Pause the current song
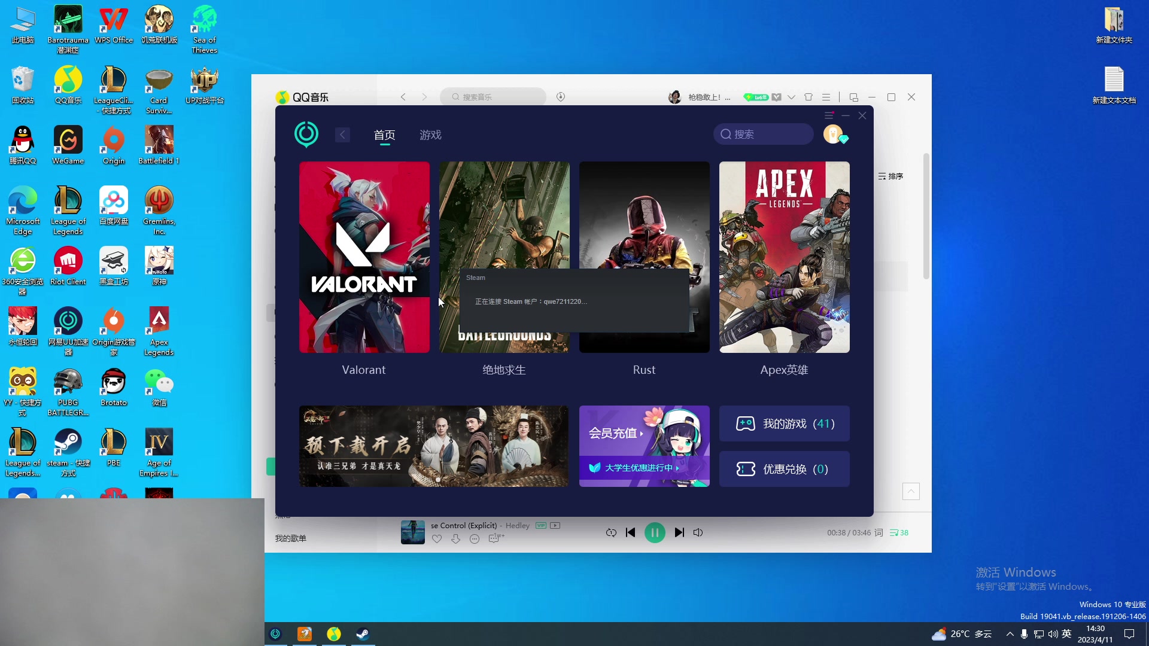Image resolution: width=1149 pixels, height=646 pixels. [655, 532]
